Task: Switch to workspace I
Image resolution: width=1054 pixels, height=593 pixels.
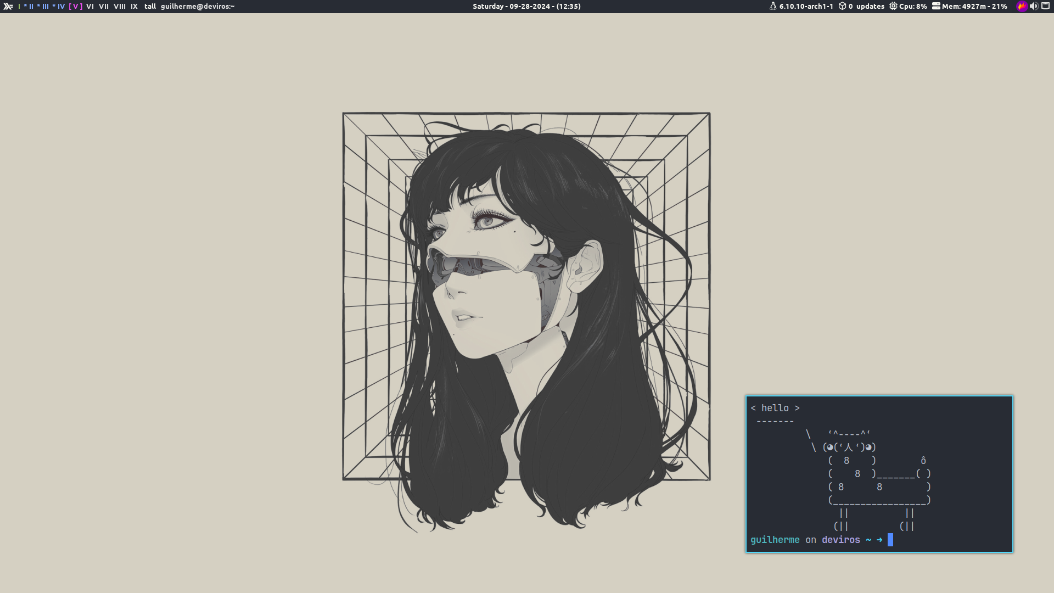Action: (x=19, y=7)
